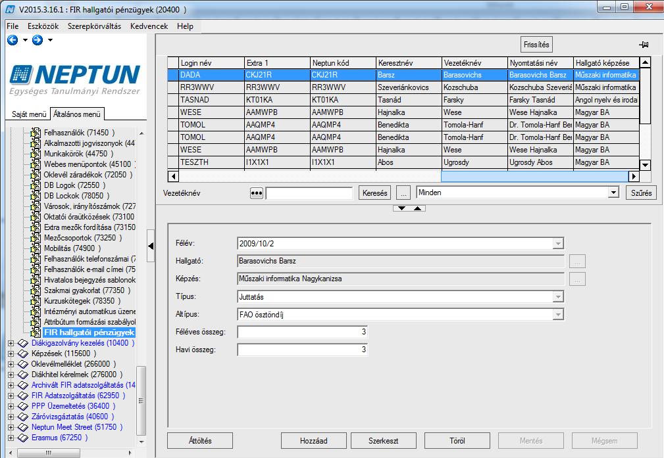Viewport: 664px width, 458px height.
Task: Select the Archivált FIR adatszolgáltatás tree item
Action: point(84,385)
